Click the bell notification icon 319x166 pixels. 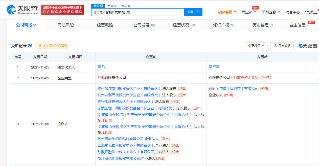coord(40,46)
